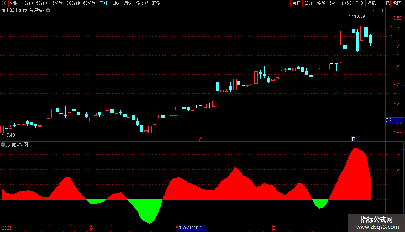Switch to the 分时 intraday tab
Screen dimensions: 405x232
pyautogui.click(x=14, y=3)
